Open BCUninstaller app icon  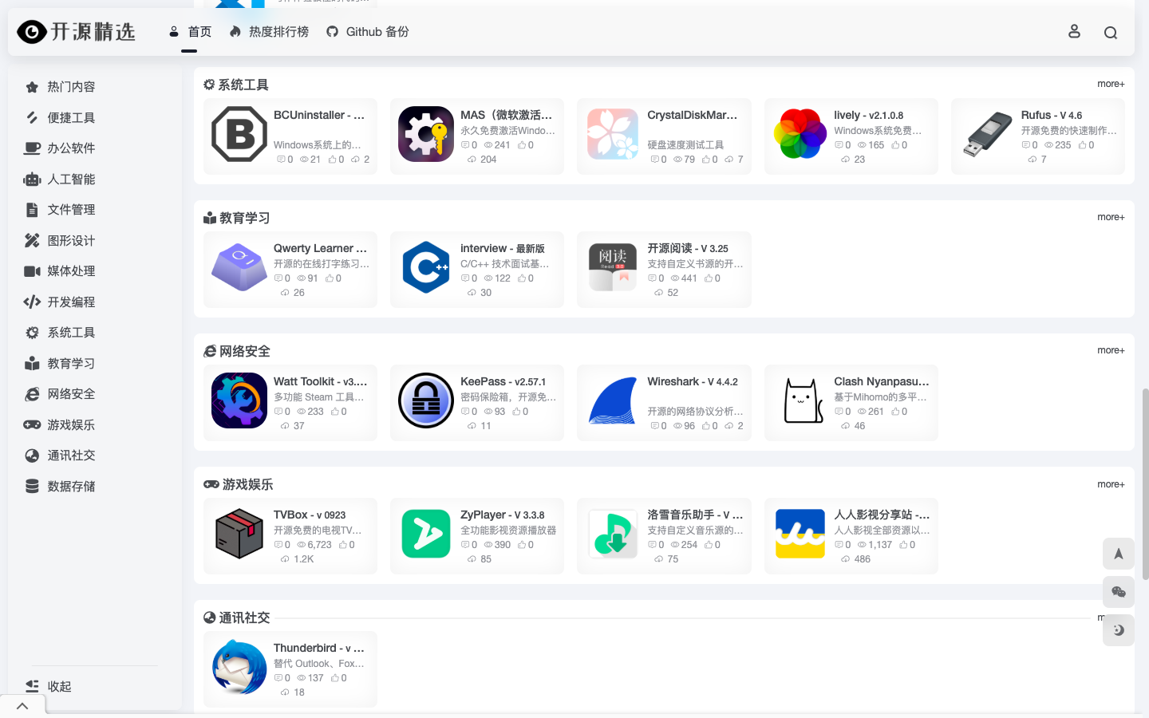(239, 134)
